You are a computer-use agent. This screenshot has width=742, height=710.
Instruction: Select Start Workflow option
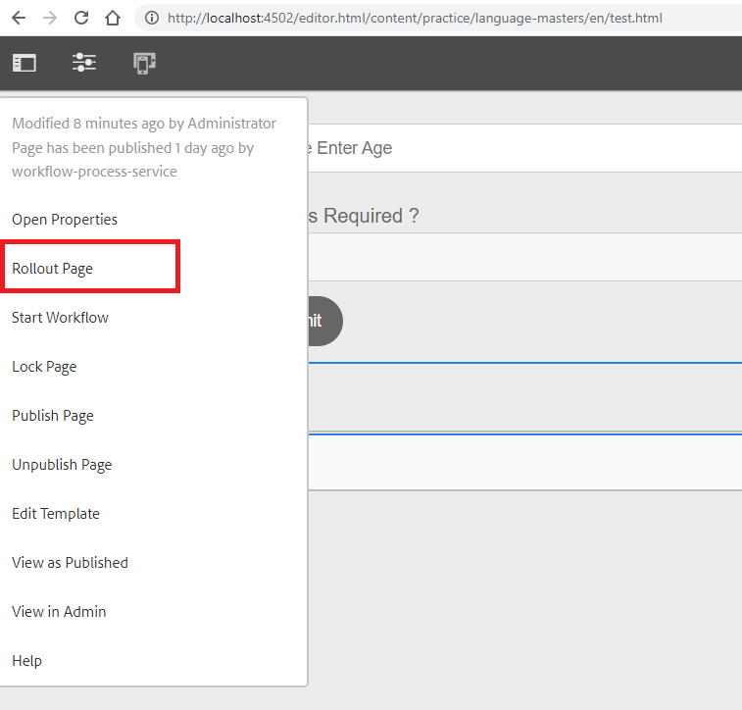tap(60, 318)
